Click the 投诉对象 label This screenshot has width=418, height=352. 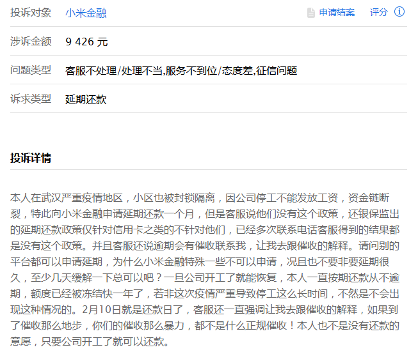click(x=31, y=13)
